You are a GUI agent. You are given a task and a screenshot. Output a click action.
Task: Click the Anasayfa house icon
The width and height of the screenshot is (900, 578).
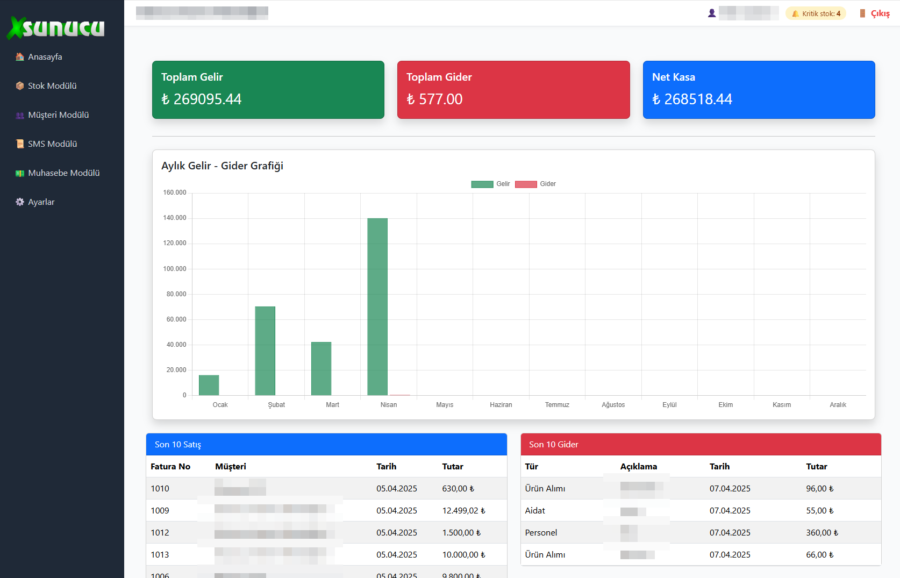(20, 57)
